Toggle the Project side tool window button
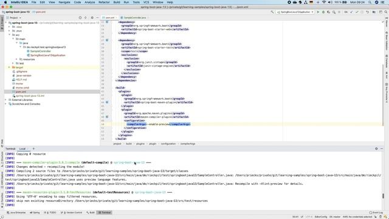 pos(2,23)
